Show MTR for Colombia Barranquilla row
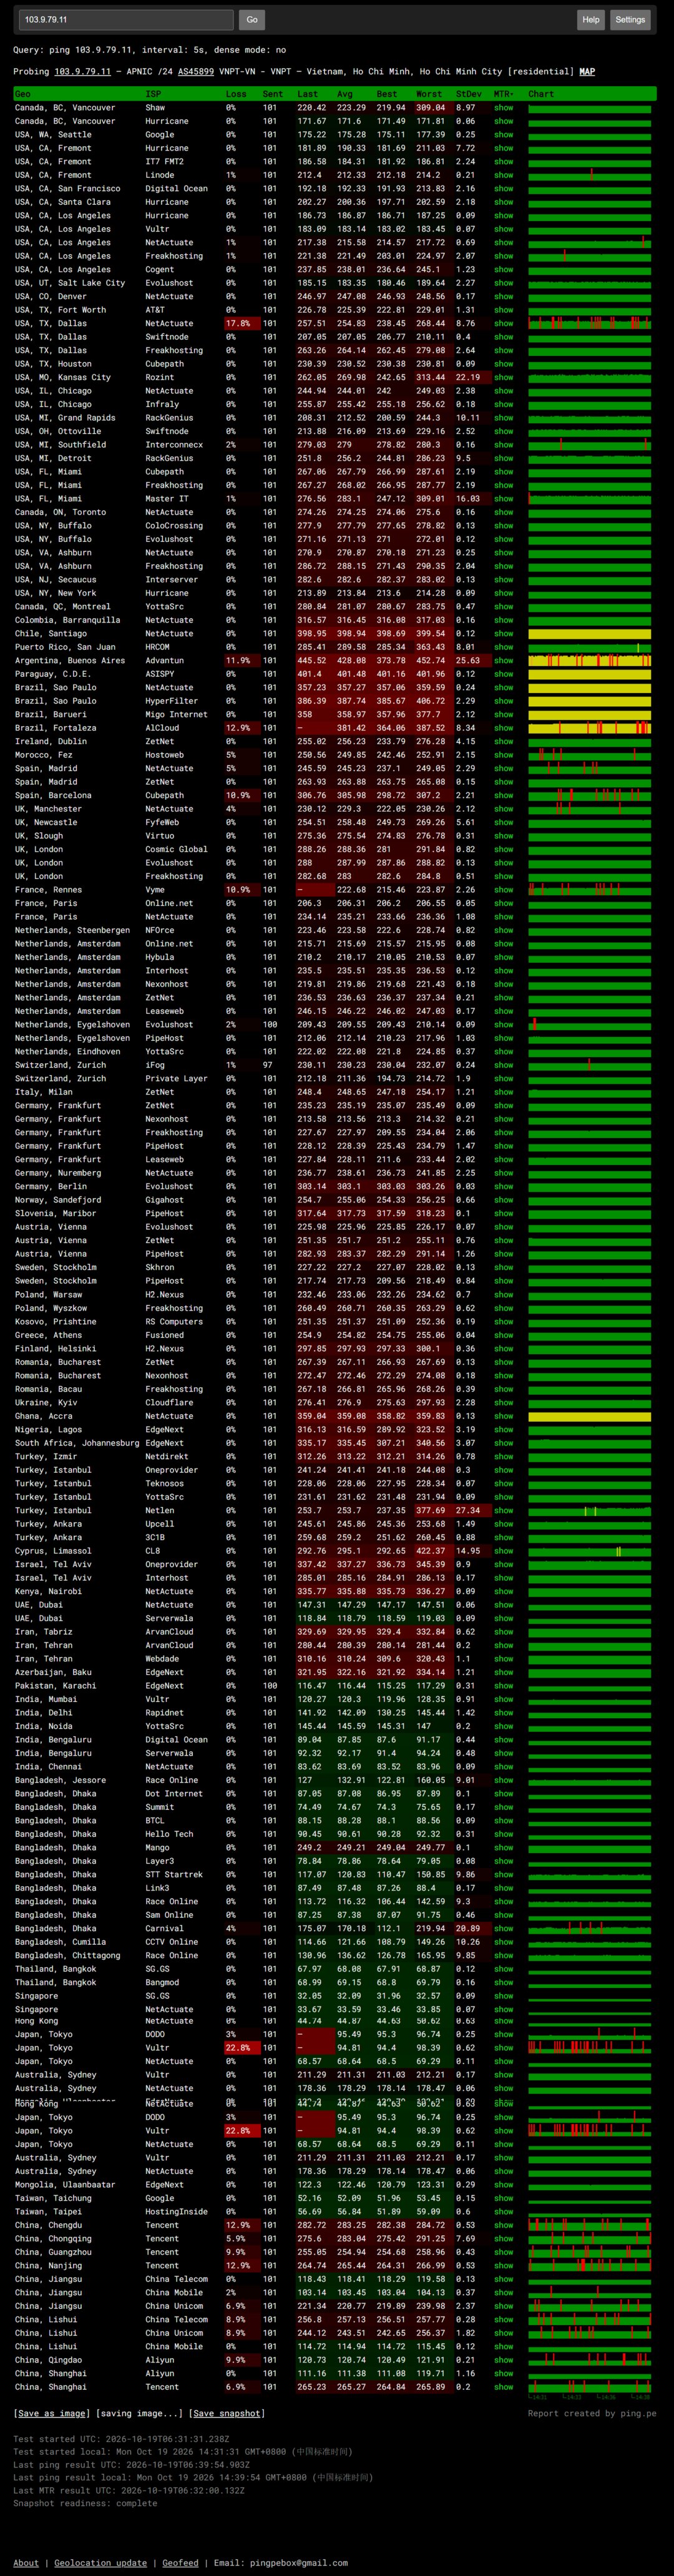The image size is (674, 2576). [503, 620]
